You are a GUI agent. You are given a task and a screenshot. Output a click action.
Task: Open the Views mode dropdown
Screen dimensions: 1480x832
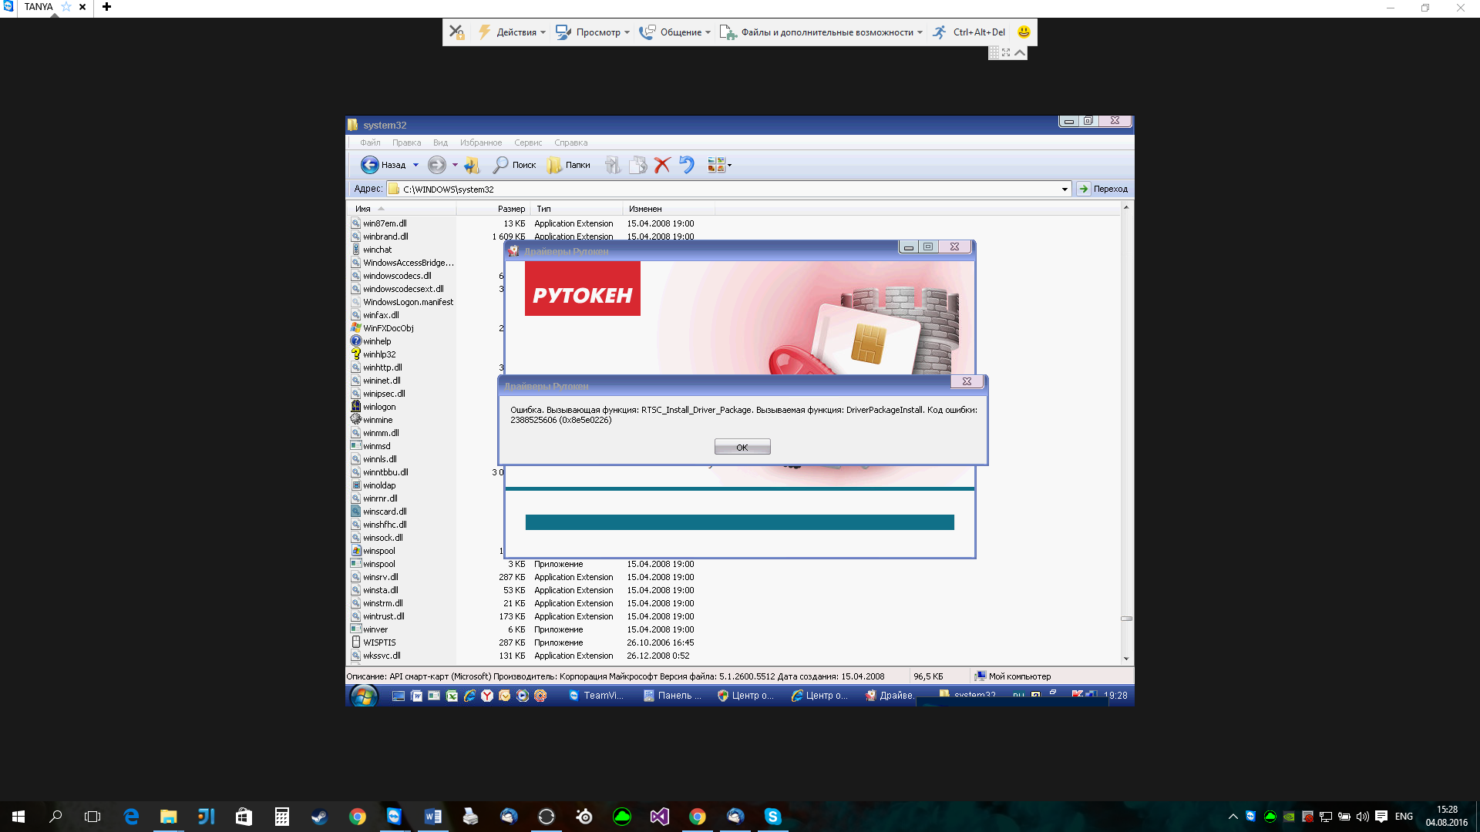pyautogui.click(x=728, y=165)
